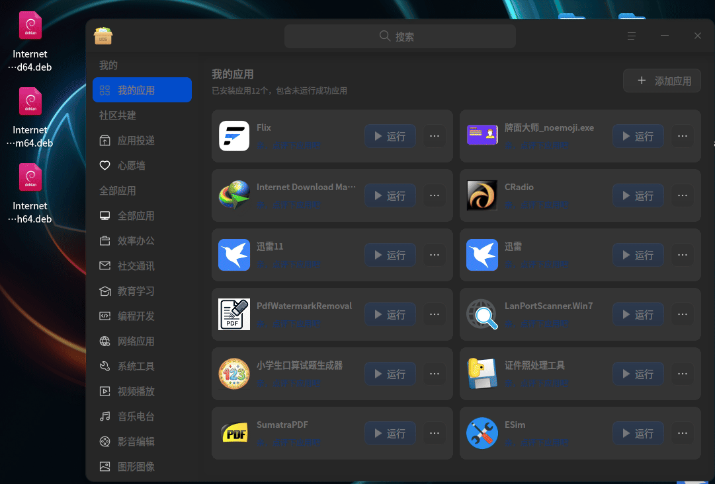Viewport: 715px width, 484px height.
Task: Run the ESim app
Action: click(638, 433)
